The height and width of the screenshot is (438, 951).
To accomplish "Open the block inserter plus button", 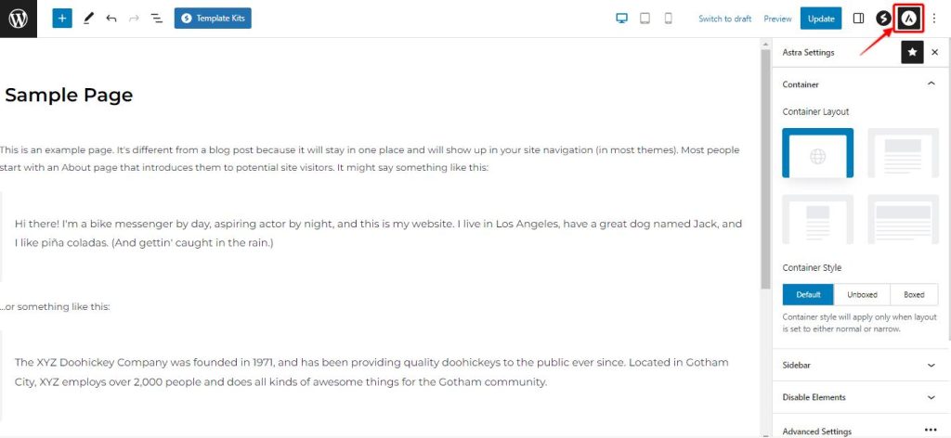I will 62,19.
